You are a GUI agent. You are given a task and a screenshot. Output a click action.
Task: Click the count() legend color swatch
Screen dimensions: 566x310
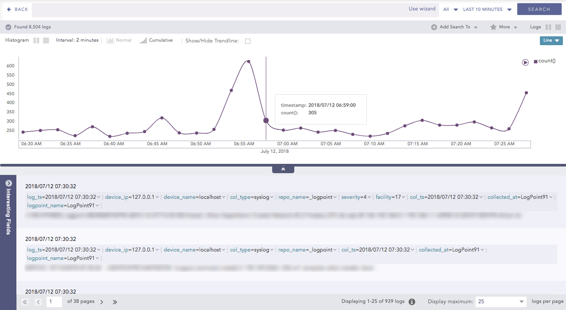pos(535,62)
